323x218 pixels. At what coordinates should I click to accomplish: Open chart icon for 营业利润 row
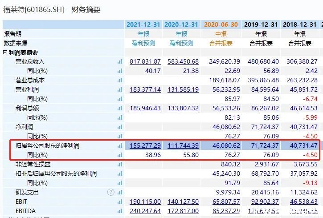[120, 89]
